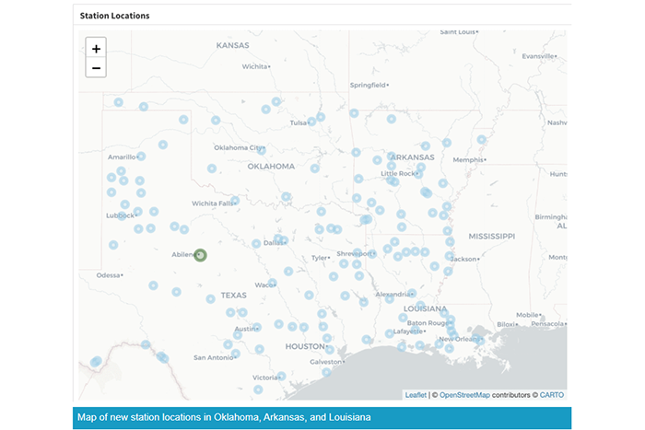Open the OpenStreetMap contributors link
The image size is (645, 430).
pos(464,395)
